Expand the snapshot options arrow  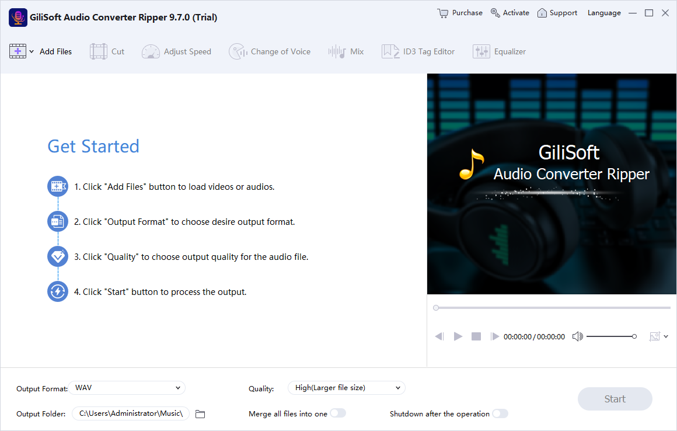(666, 336)
